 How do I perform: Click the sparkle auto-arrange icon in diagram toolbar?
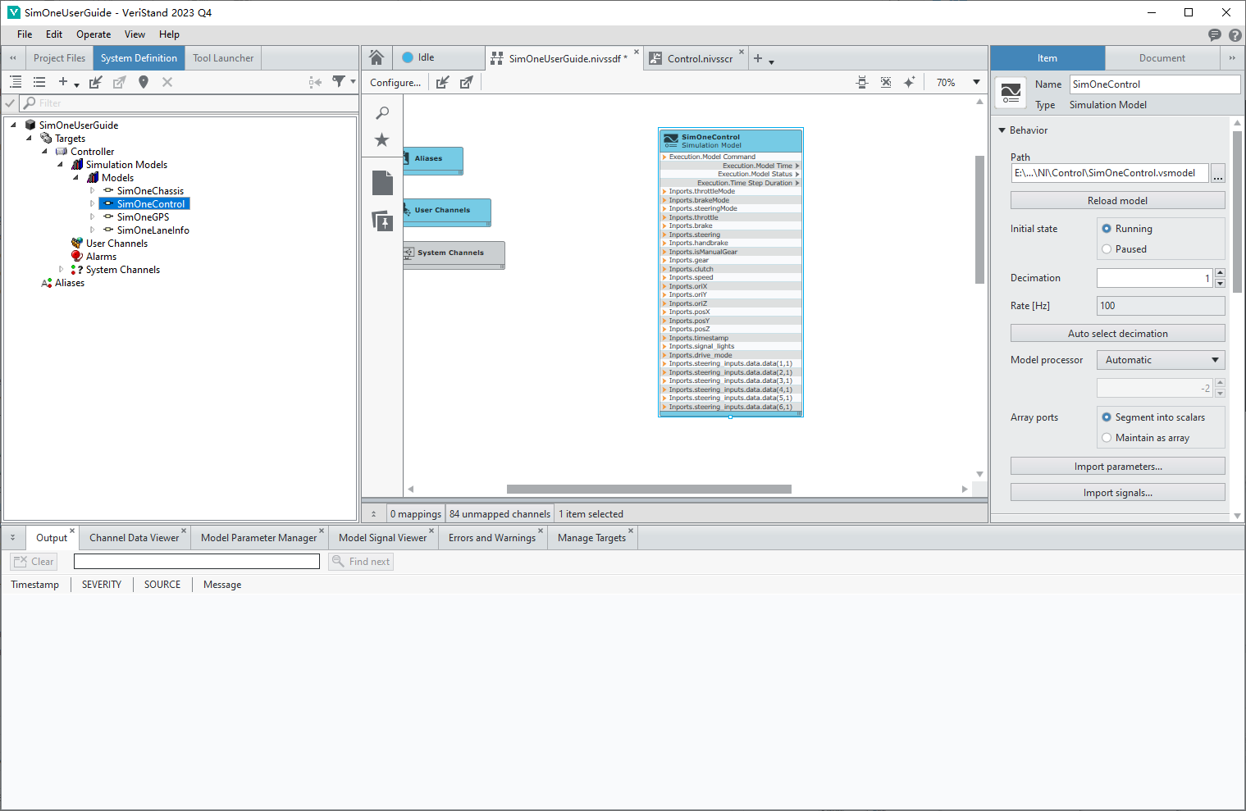(x=910, y=82)
